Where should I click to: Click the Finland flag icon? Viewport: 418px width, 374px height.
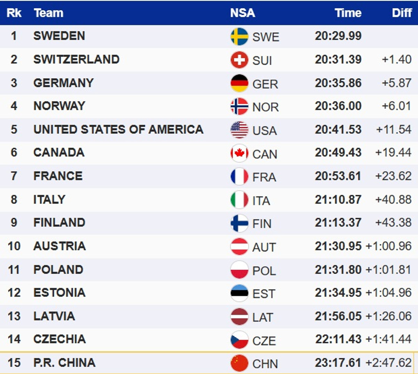click(239, 223)
